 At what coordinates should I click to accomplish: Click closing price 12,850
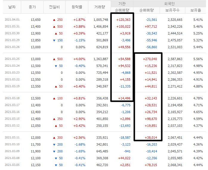36,40
